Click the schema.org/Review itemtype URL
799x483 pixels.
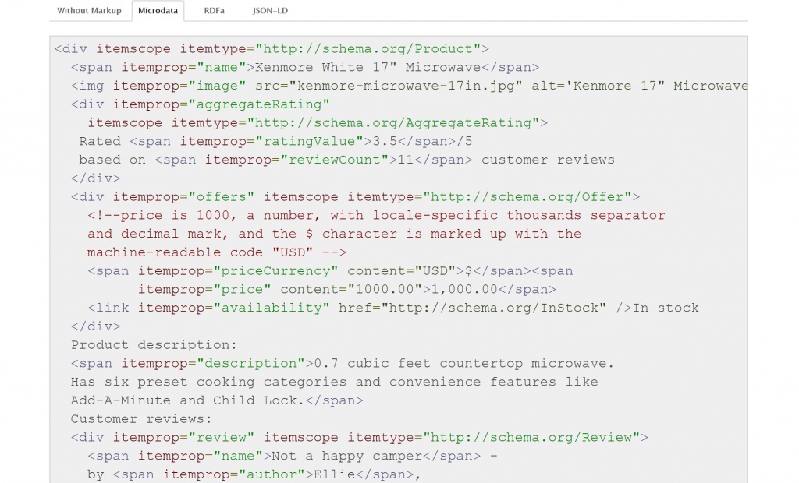coord(535,438)
